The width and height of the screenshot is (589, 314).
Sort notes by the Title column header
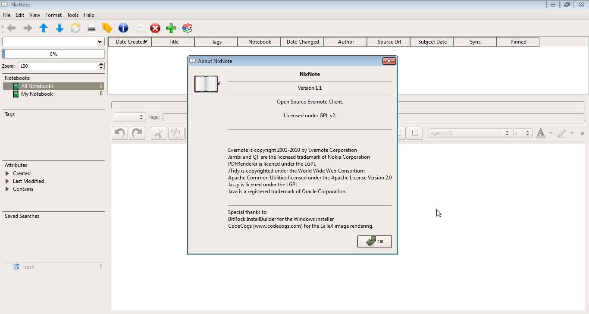173,42
